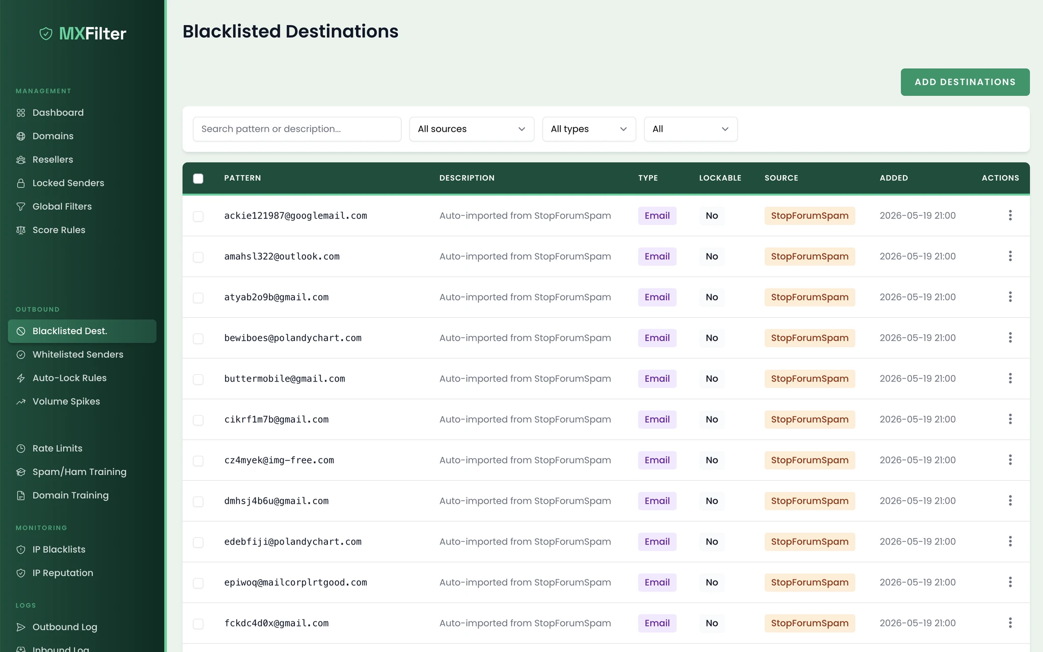1043x652 pixels.
Task: Click the Domains globe icon
Action: [21, 136]
